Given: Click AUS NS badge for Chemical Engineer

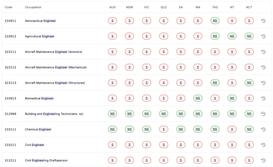Looking at the screenshot, I should [112, 129].
